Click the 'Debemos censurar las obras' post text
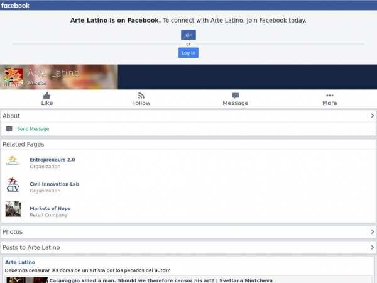Viewport: 377px width, 283px height. click(87, 270)
